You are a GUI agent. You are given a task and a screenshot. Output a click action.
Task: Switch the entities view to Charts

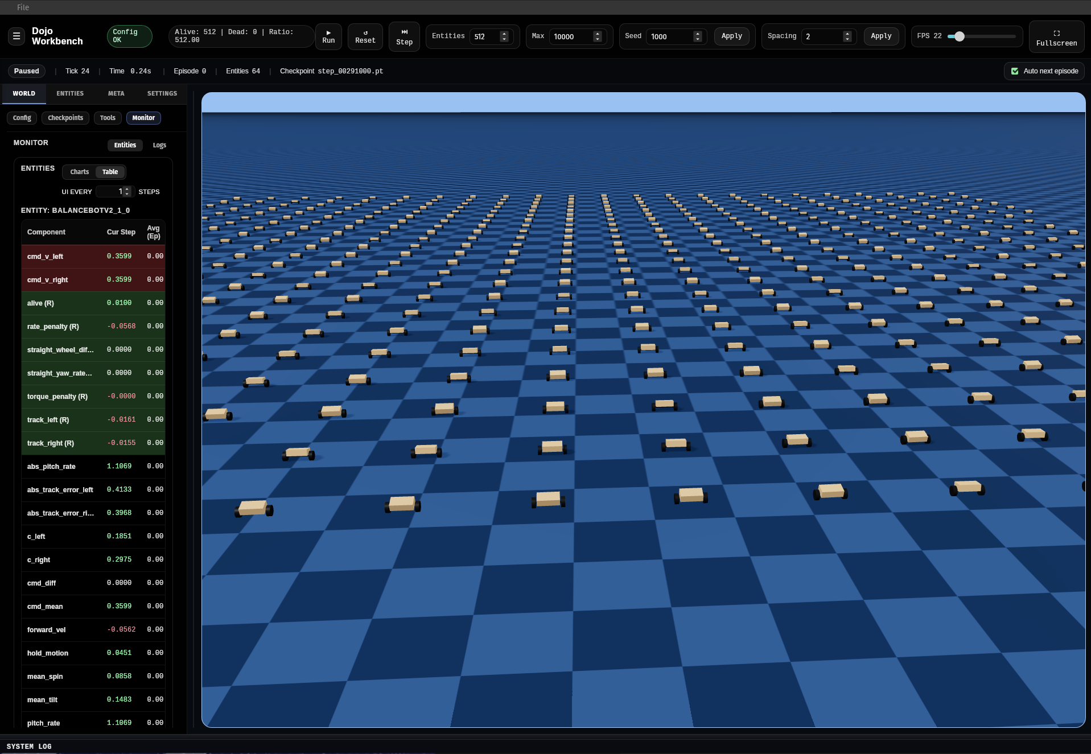(79, 172)
